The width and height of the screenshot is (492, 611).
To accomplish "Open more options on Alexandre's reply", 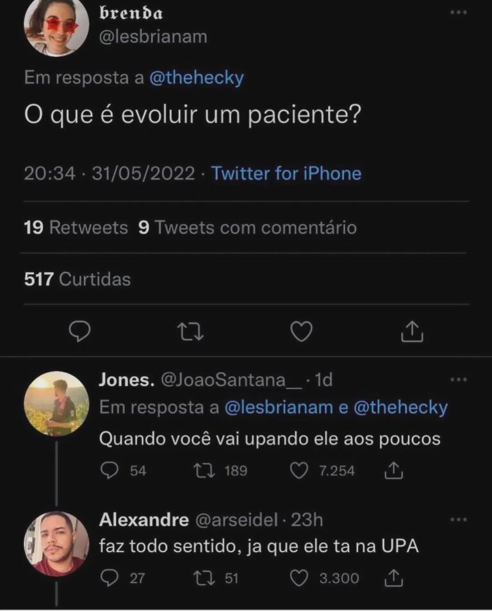I will (x=458, y=519).
